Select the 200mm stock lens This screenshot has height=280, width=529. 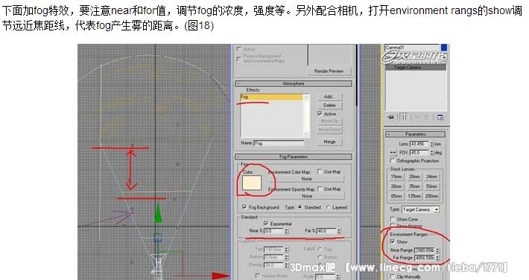[x=431, y=196]
